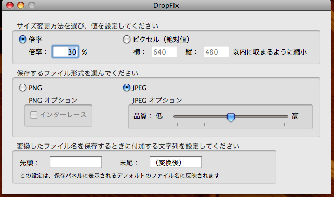Minimize DropFix window with yellow button
The image size is (334, 197).
[x=21, y=5]
